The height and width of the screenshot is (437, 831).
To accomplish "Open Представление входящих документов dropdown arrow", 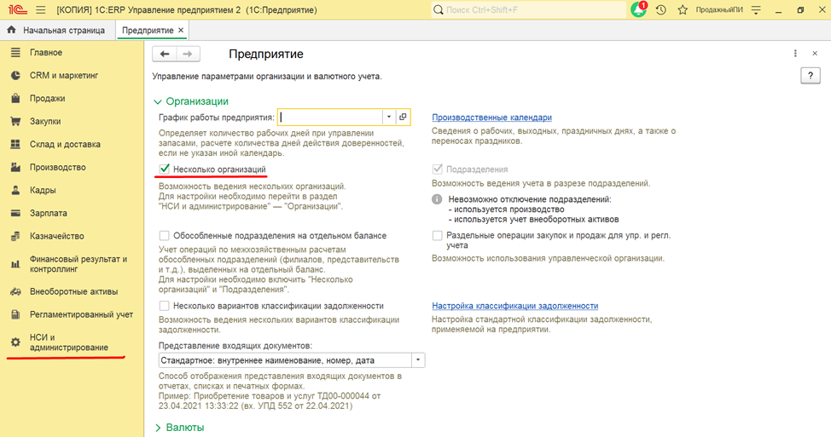I will (x=418, y=360).
